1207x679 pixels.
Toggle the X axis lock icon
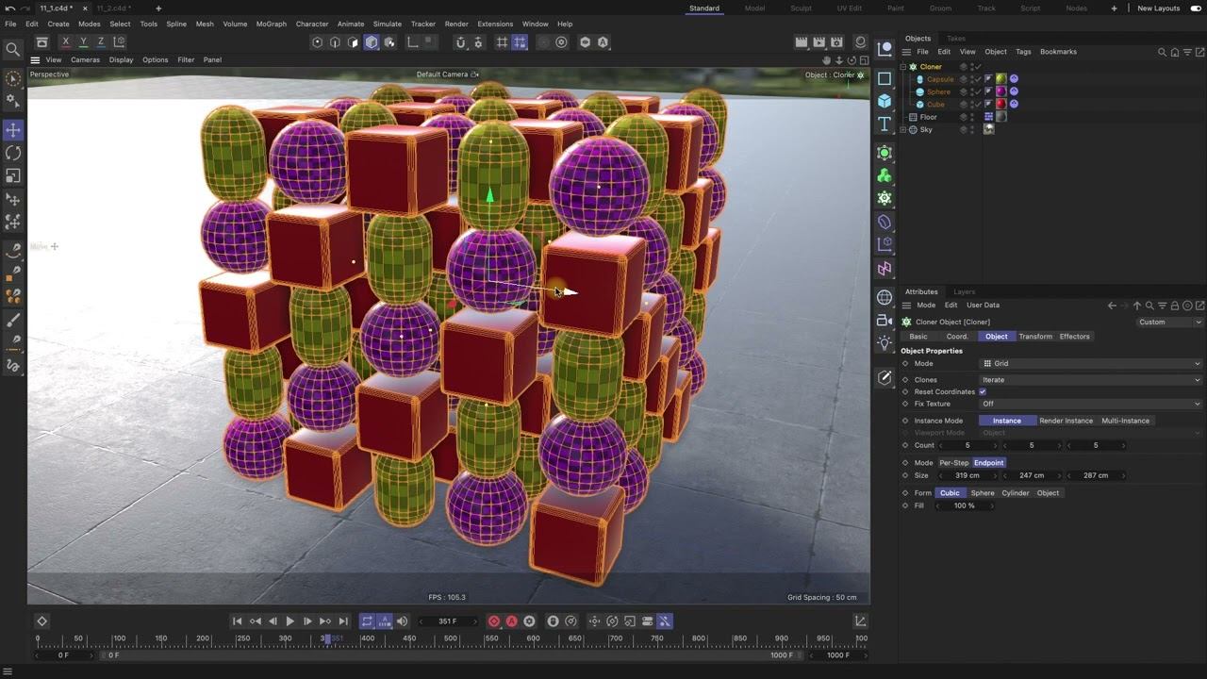(65, 41)
